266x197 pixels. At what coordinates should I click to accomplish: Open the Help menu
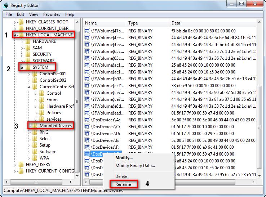(x=70, y=14)
